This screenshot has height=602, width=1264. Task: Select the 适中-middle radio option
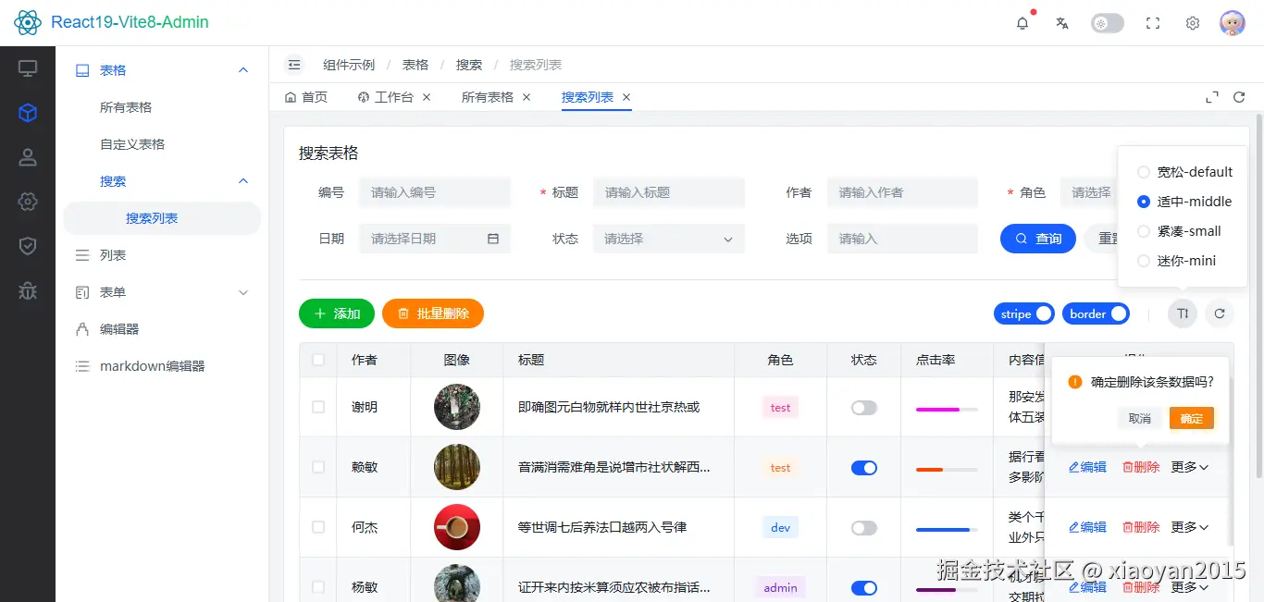(x=1184, y=202)
